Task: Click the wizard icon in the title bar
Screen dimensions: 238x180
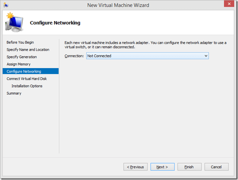Action: pos(6,5)
